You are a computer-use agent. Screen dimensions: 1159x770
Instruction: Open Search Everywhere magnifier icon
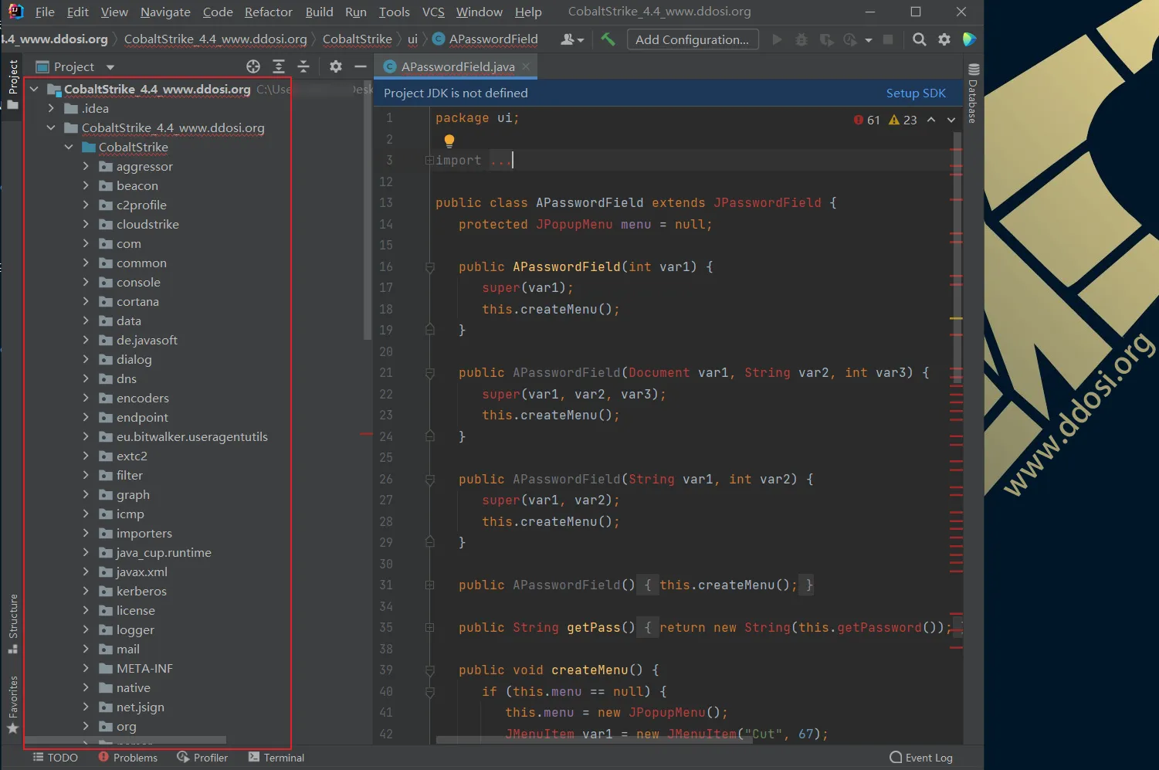pos(919,39)
